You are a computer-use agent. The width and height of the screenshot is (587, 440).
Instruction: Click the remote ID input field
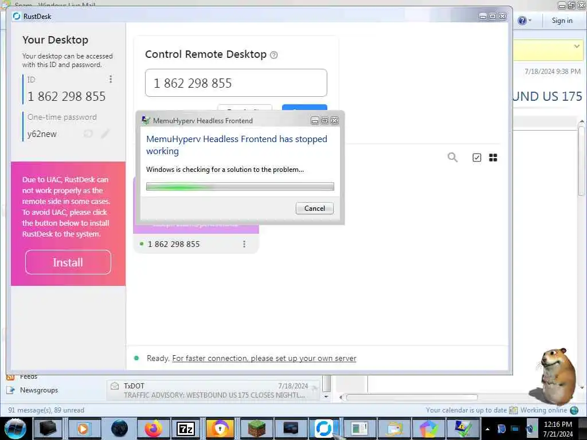coord(236,82)
